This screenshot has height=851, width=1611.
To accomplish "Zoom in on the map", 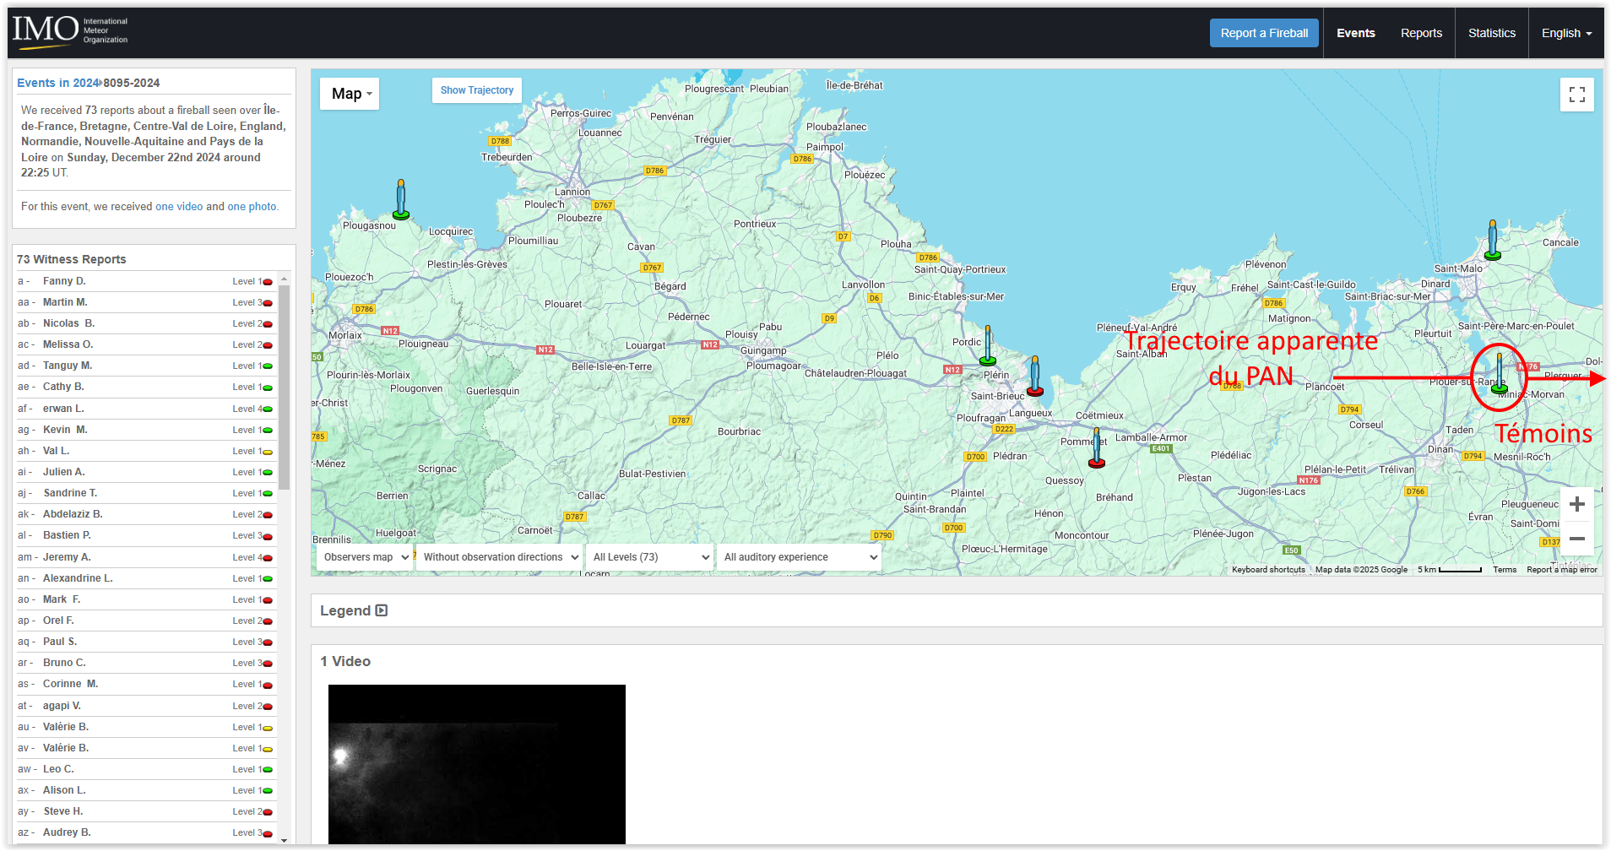I will coord(1576,505).
